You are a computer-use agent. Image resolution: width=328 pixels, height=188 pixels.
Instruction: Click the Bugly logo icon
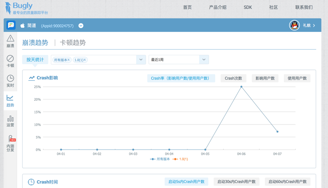coord(7,8)
